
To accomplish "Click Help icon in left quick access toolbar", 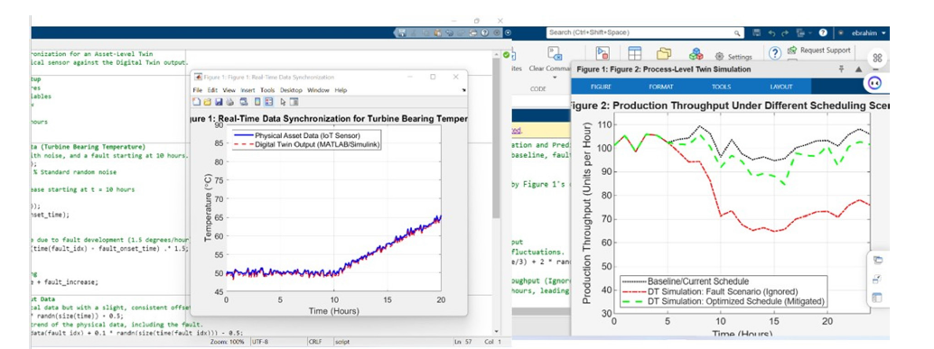I will pyautogui.click(x=484, y=32).
